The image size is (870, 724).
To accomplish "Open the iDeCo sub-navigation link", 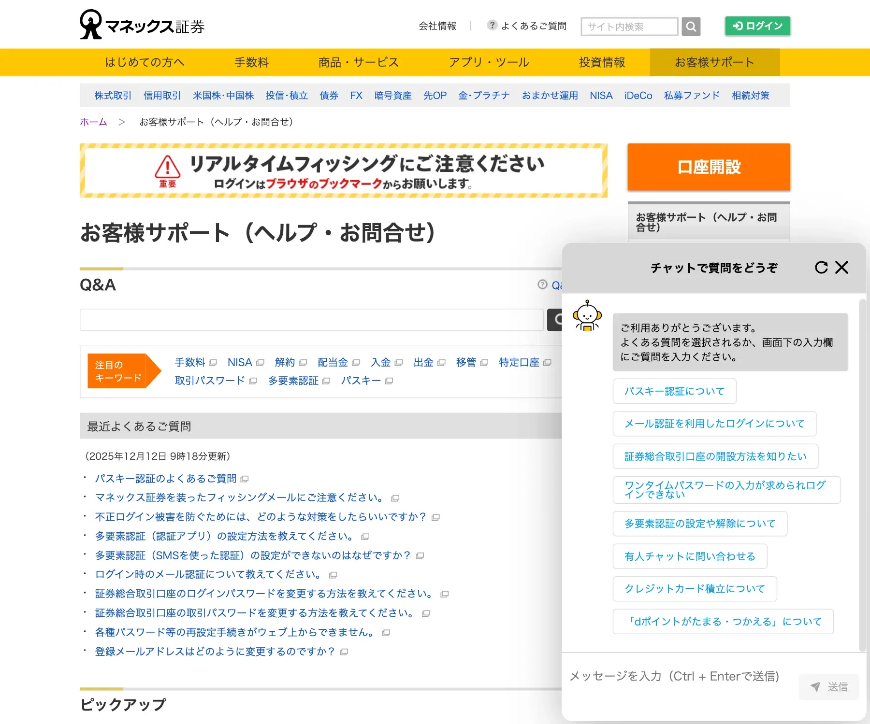I will [x=638, y=95].
